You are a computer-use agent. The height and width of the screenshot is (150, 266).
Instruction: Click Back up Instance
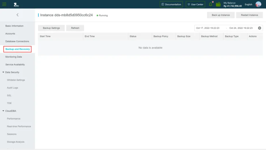pyautogui.click(x=221, y=15)
